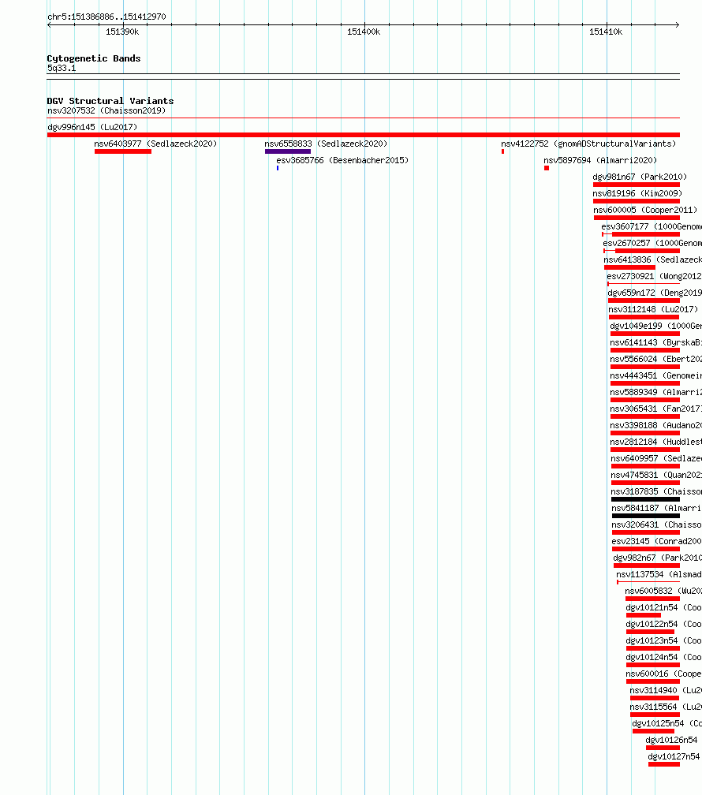
Task: Click dgv10122n54 variant label
Action: click(664, 625)
